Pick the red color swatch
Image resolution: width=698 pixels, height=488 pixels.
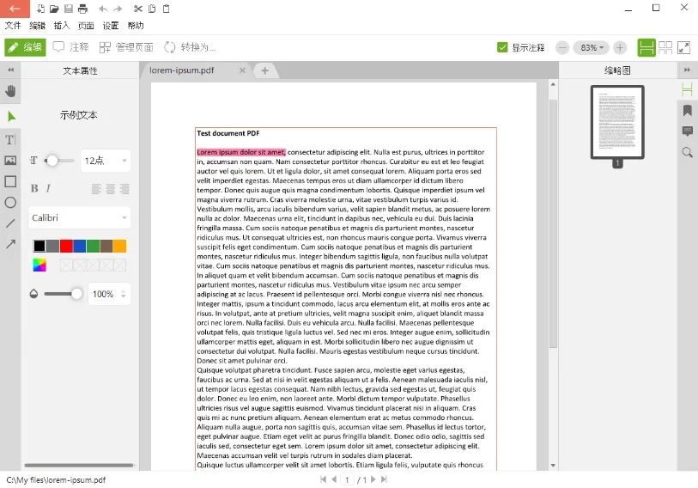[x=66, y=246]
